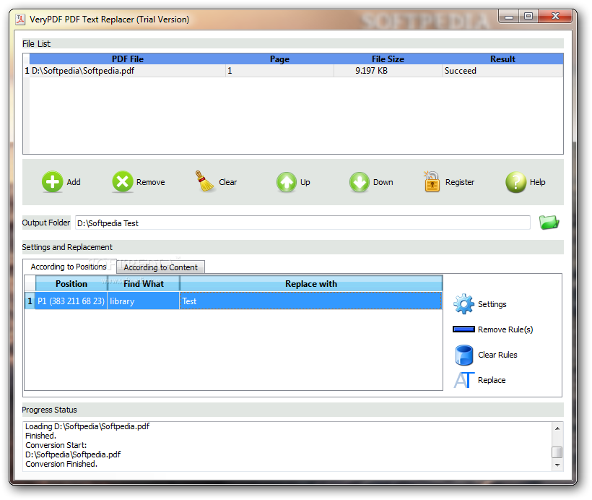Click the P1 (383 211 68 23) position cell

[x=71, y=301]
